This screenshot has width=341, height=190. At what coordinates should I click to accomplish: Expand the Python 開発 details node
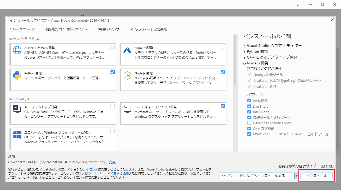coord(245,52)
